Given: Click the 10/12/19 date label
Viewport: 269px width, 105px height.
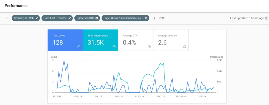Looking at the screenshot, I should pyautogui.click(x=161, y=96).
